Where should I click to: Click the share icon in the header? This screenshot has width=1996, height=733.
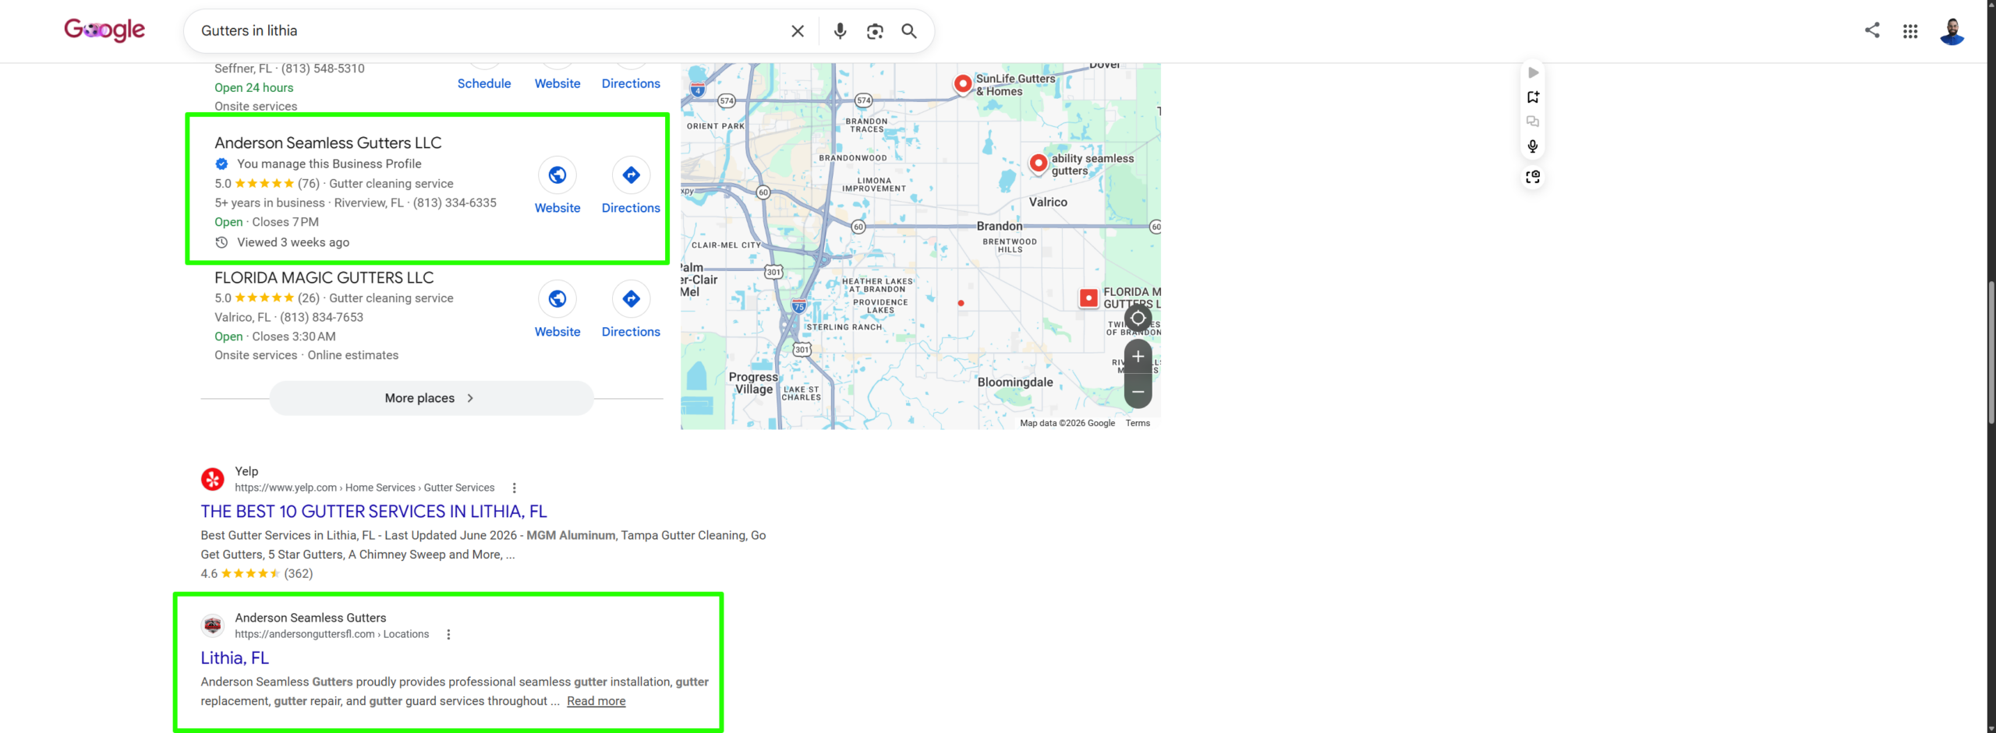coord(1872,30)
